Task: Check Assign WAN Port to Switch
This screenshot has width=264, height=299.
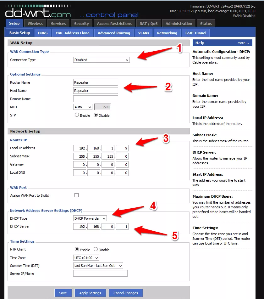Action: pyautogui.click(x=76, y=195)
